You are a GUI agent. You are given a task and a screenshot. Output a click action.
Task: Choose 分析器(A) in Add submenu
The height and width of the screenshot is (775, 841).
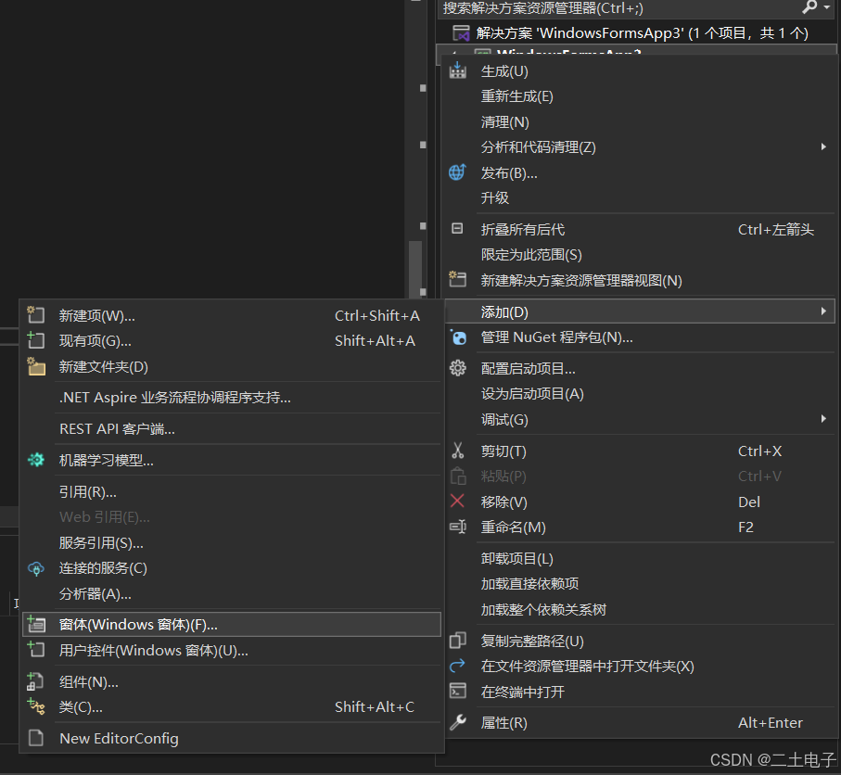point(232,593)
